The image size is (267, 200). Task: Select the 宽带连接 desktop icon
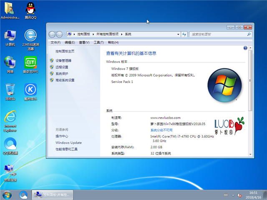tap(10, 173)
